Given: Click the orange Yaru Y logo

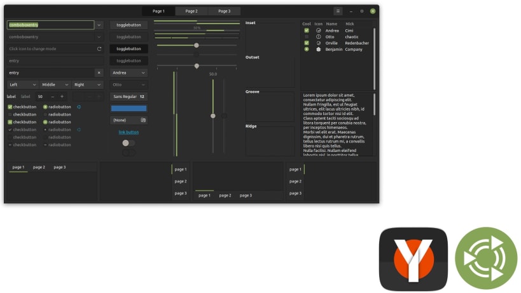Looking at the screenshot, I should click(413, 259).
